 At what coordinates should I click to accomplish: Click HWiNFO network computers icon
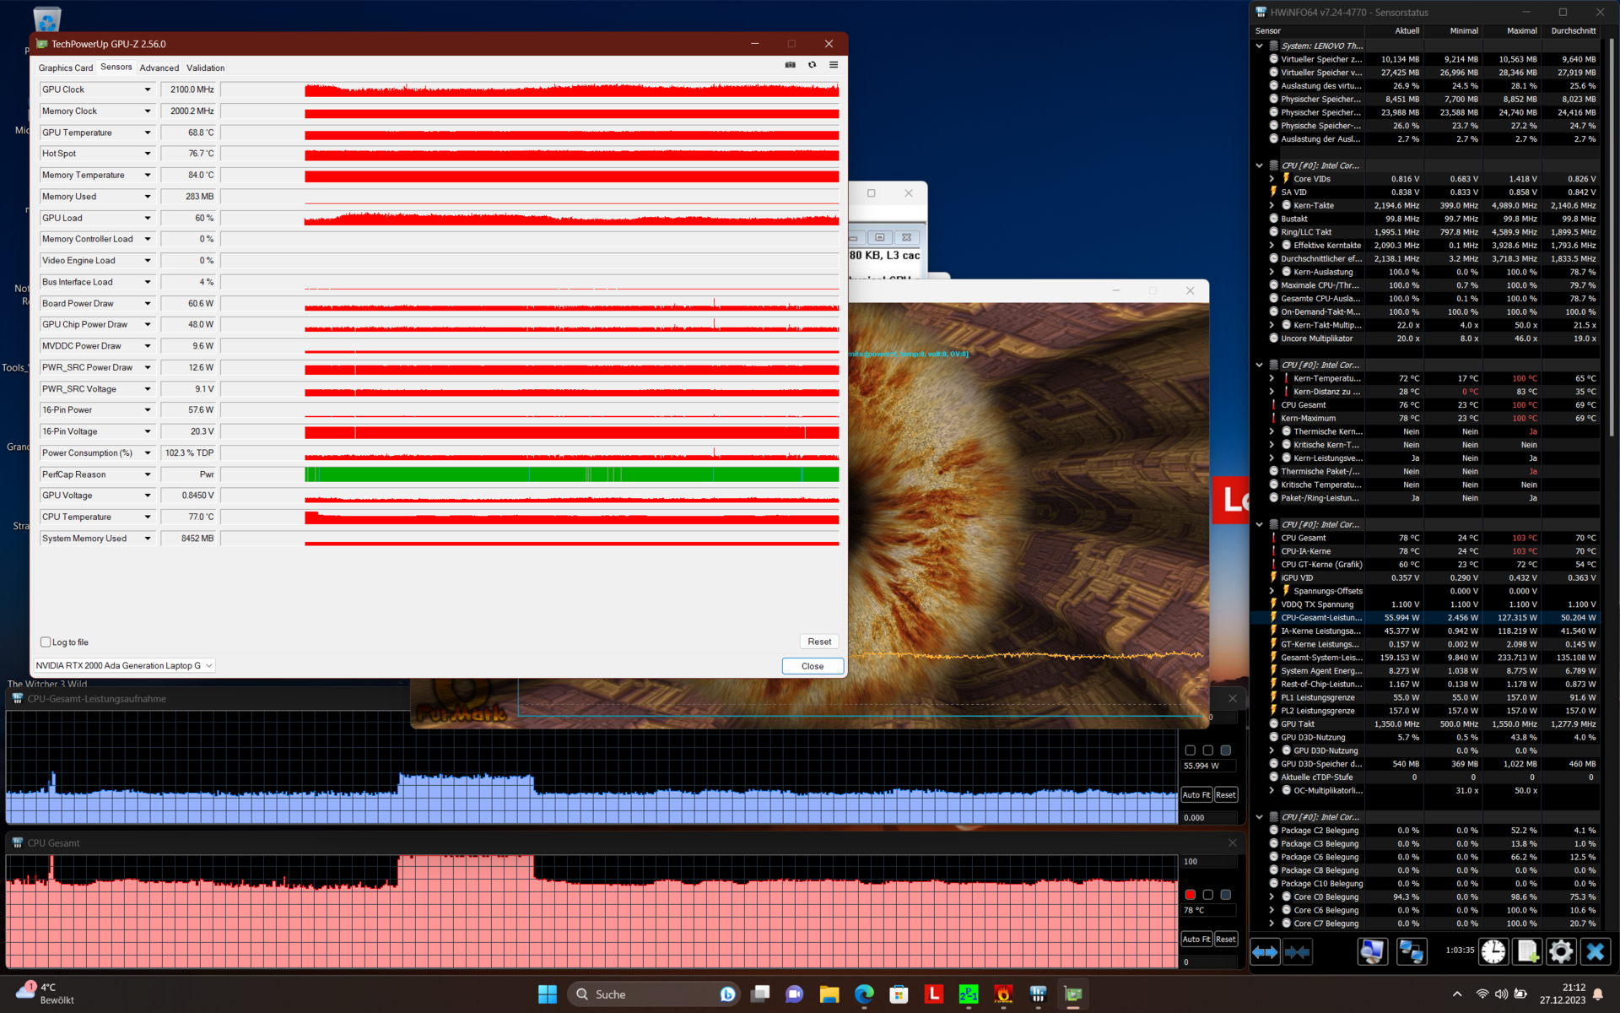pos(1411,951)
